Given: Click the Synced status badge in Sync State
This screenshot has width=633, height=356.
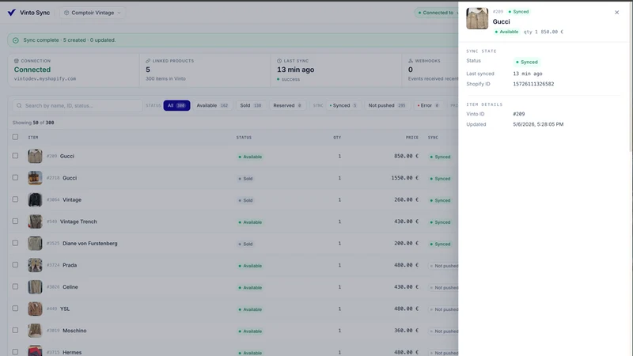Looking at the screenshot, I should coord(527,62).
